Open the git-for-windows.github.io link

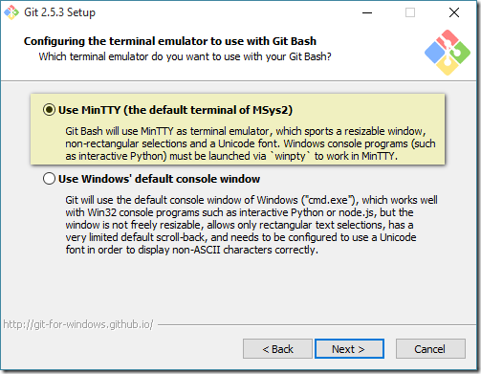[78, 324]
